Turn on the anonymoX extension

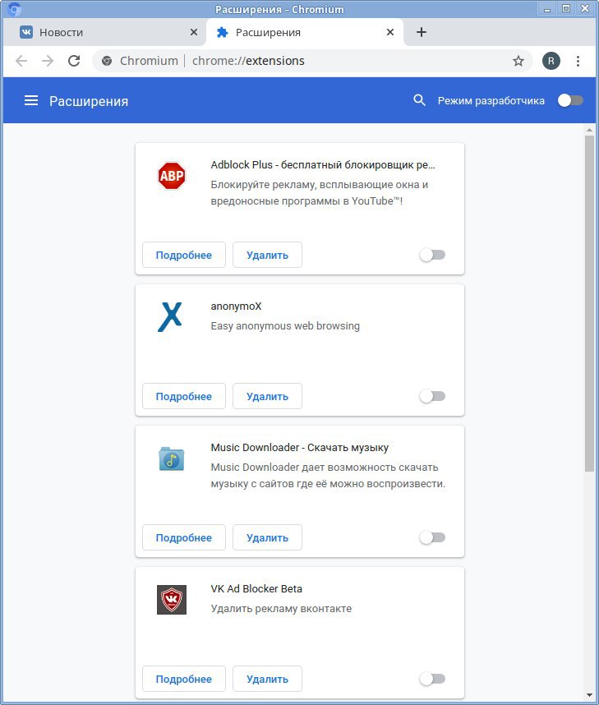pos(432,396)
